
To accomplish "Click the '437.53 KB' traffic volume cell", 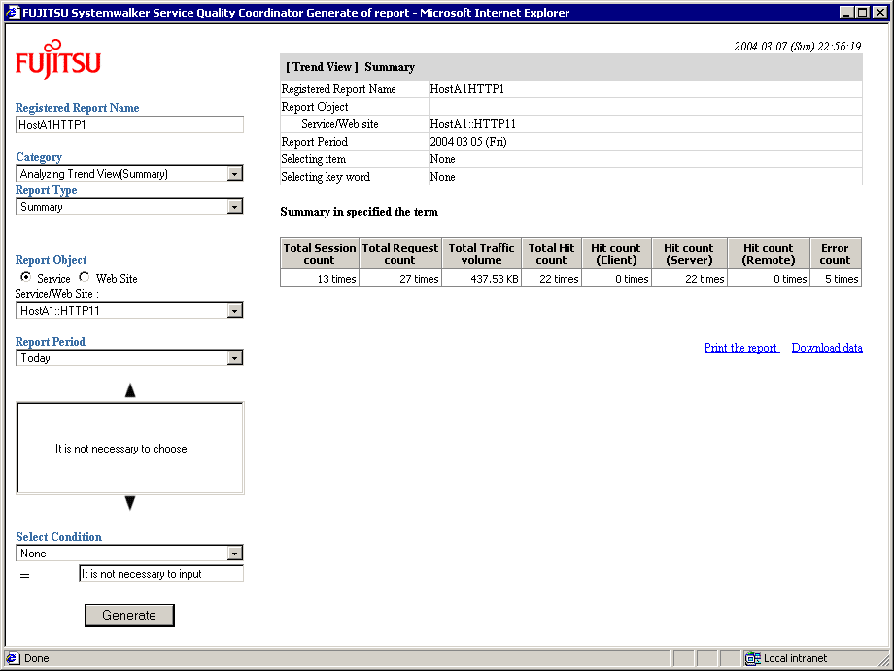I will [x=481, y=278].
